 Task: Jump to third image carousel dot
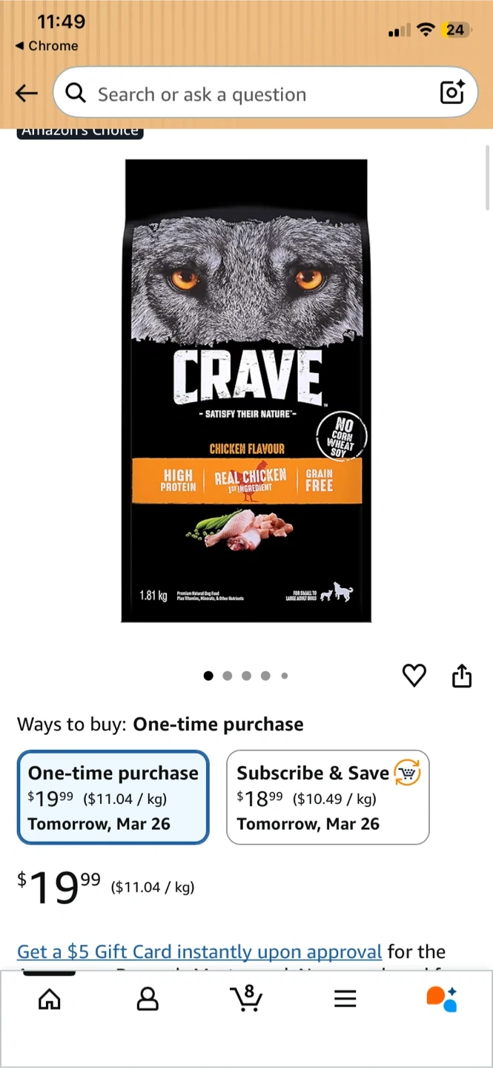click(246, 676)
